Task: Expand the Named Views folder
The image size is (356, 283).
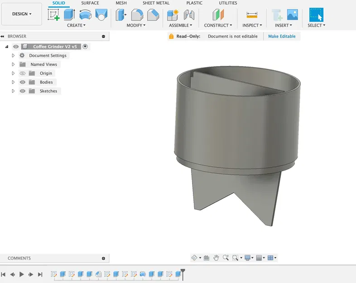Action: (x=13, y=64)
